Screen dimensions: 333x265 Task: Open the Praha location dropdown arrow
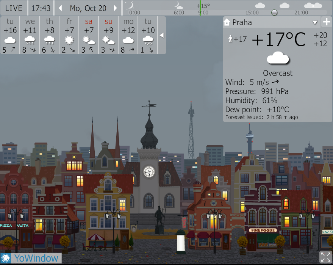click(314, 22)
